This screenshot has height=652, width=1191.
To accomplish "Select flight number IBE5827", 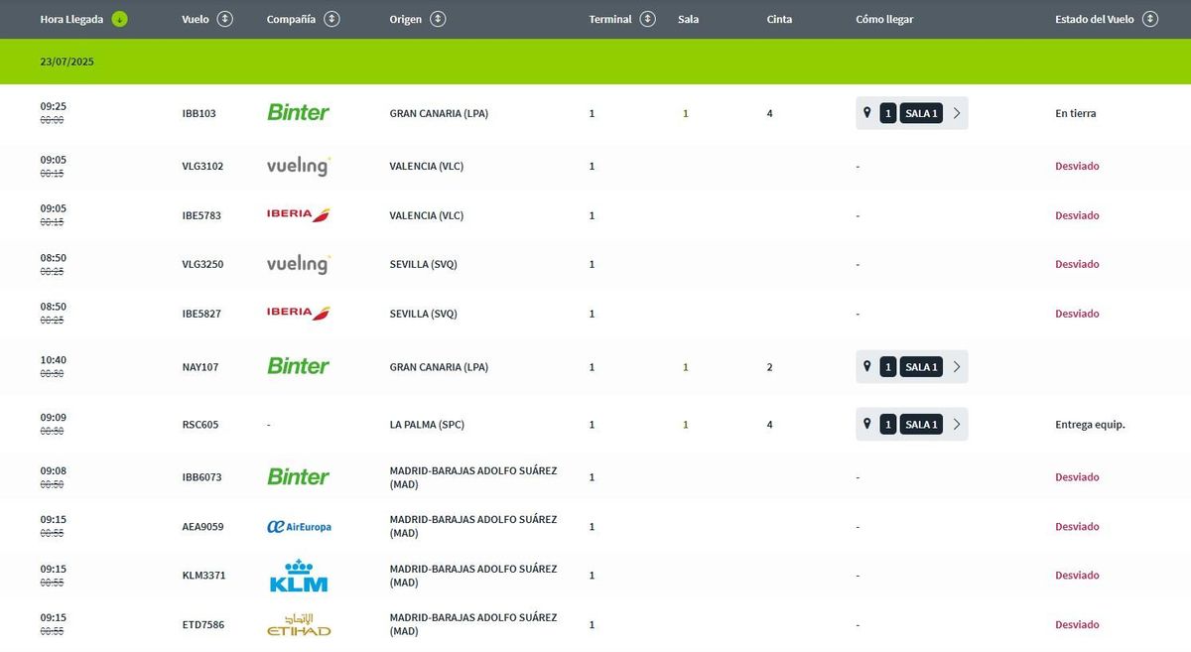I will [x=202, y=314].
